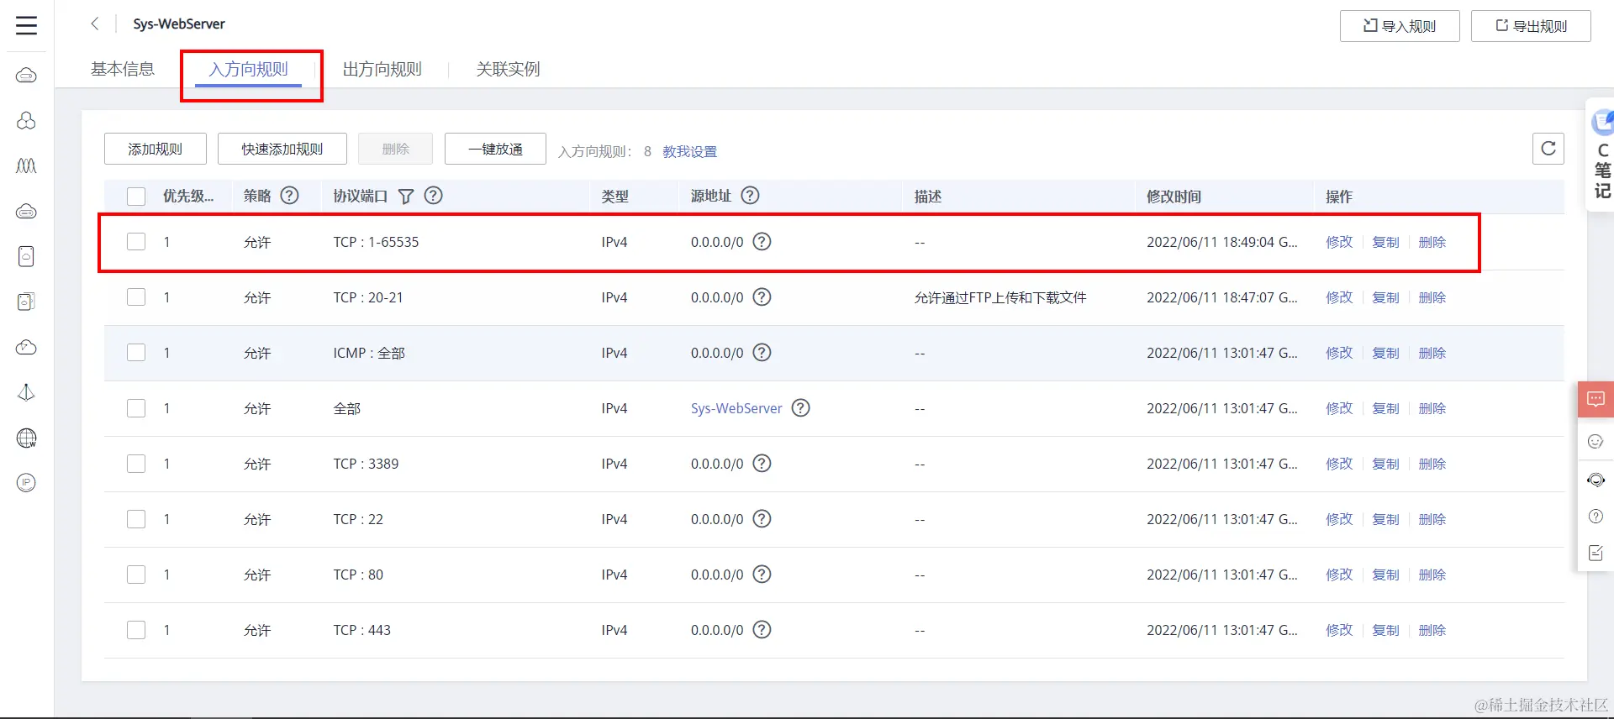Click the 修改时间 column header
This screenshot has width=1614, height=719.
point(1174,197)
